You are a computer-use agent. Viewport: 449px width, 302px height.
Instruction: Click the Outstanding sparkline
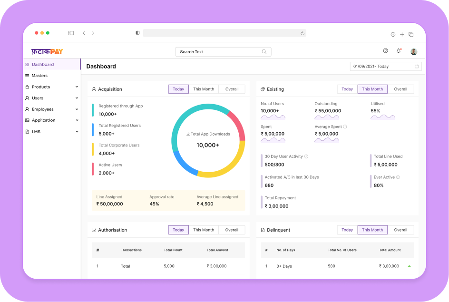tap(327, 117)
